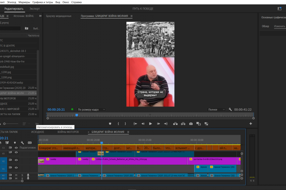Screen dimensions: 286x190
Task: Toggle sync lock on track V2
Action: coord(10,160)
